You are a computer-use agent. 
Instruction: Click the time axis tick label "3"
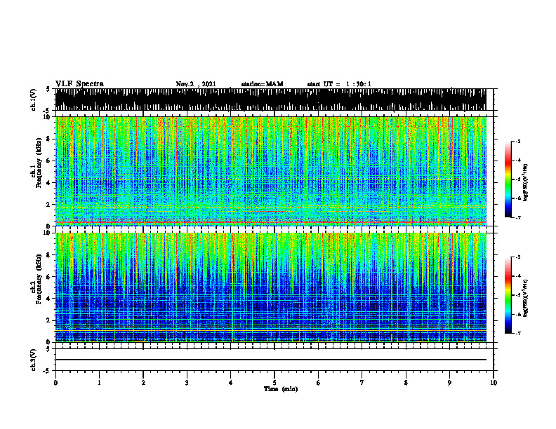tap(187, 383)
